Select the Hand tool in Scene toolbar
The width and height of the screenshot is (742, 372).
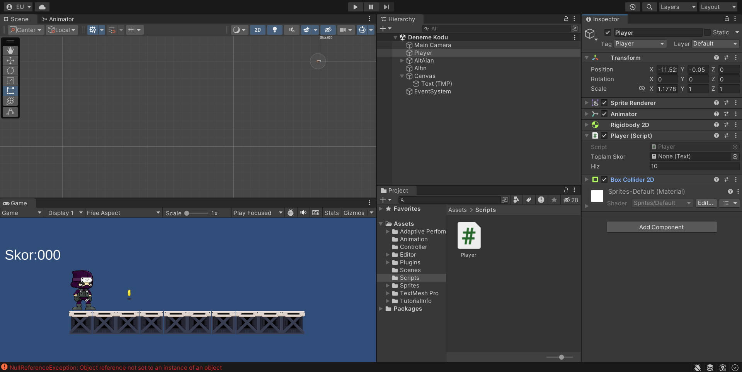pyautogui.click(x=10, y=51)
